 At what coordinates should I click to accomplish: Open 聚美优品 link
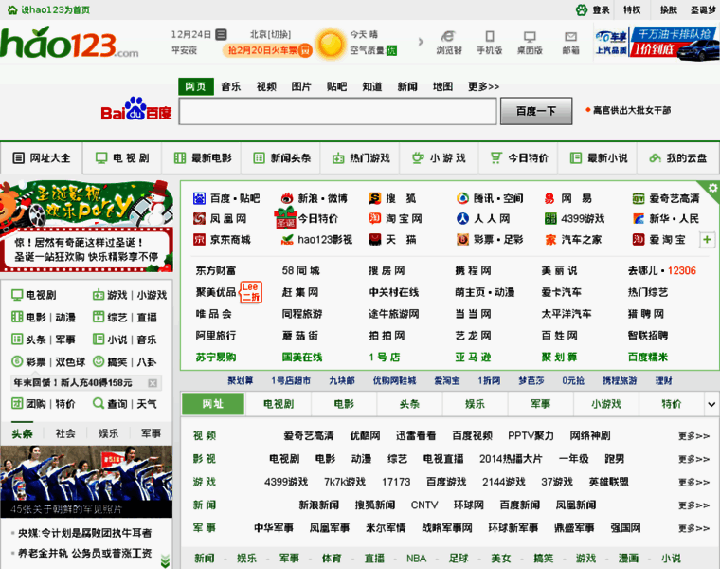click(x=216, y=292)
